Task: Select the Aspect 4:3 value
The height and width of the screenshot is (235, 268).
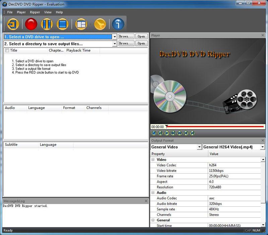Action: tap(234, 182)
